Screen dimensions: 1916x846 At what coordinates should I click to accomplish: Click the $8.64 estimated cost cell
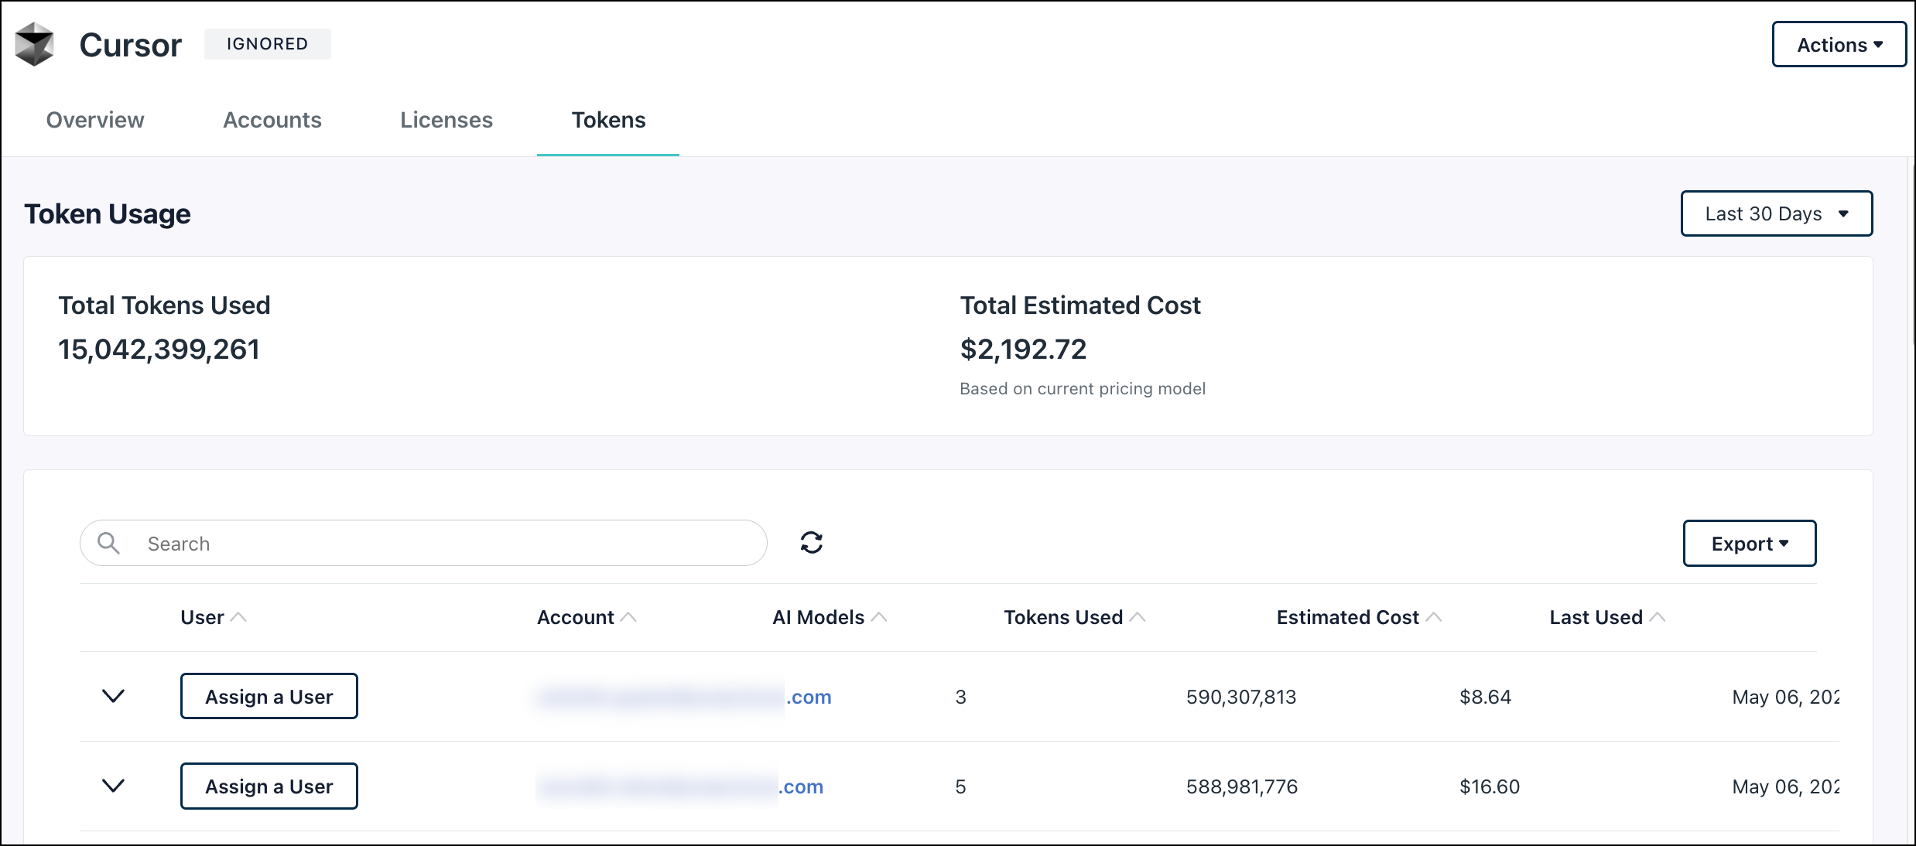[1485, 697]
